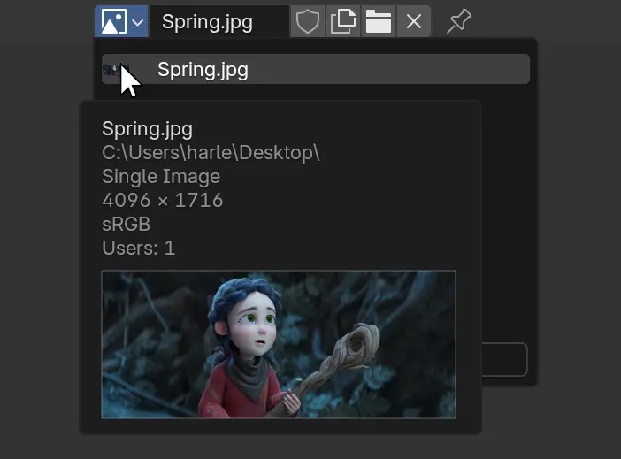Open the image datablock browse dropdown
Viewport: 621px width, 459px height.
[x=121, y=21]
